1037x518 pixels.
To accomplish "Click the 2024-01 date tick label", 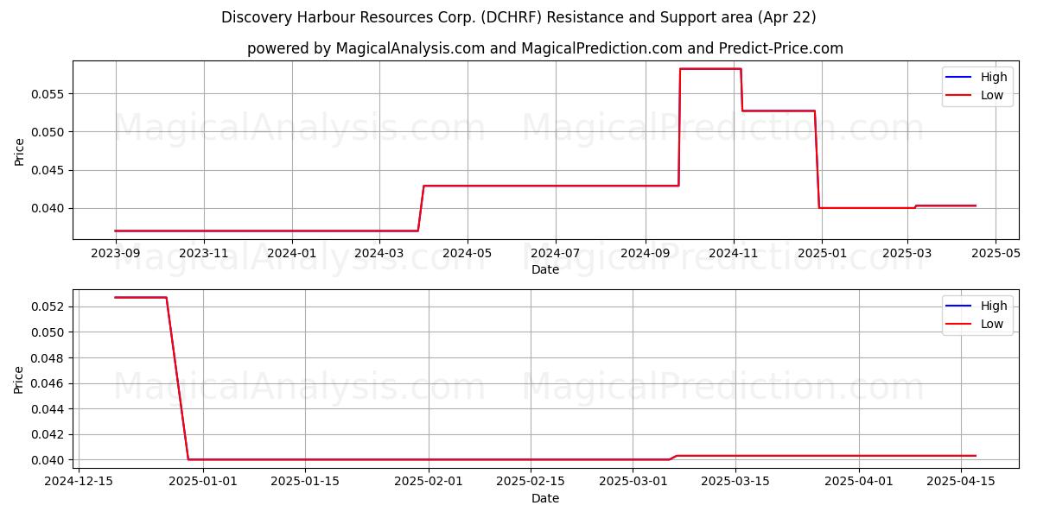I will tap(292, 254).
